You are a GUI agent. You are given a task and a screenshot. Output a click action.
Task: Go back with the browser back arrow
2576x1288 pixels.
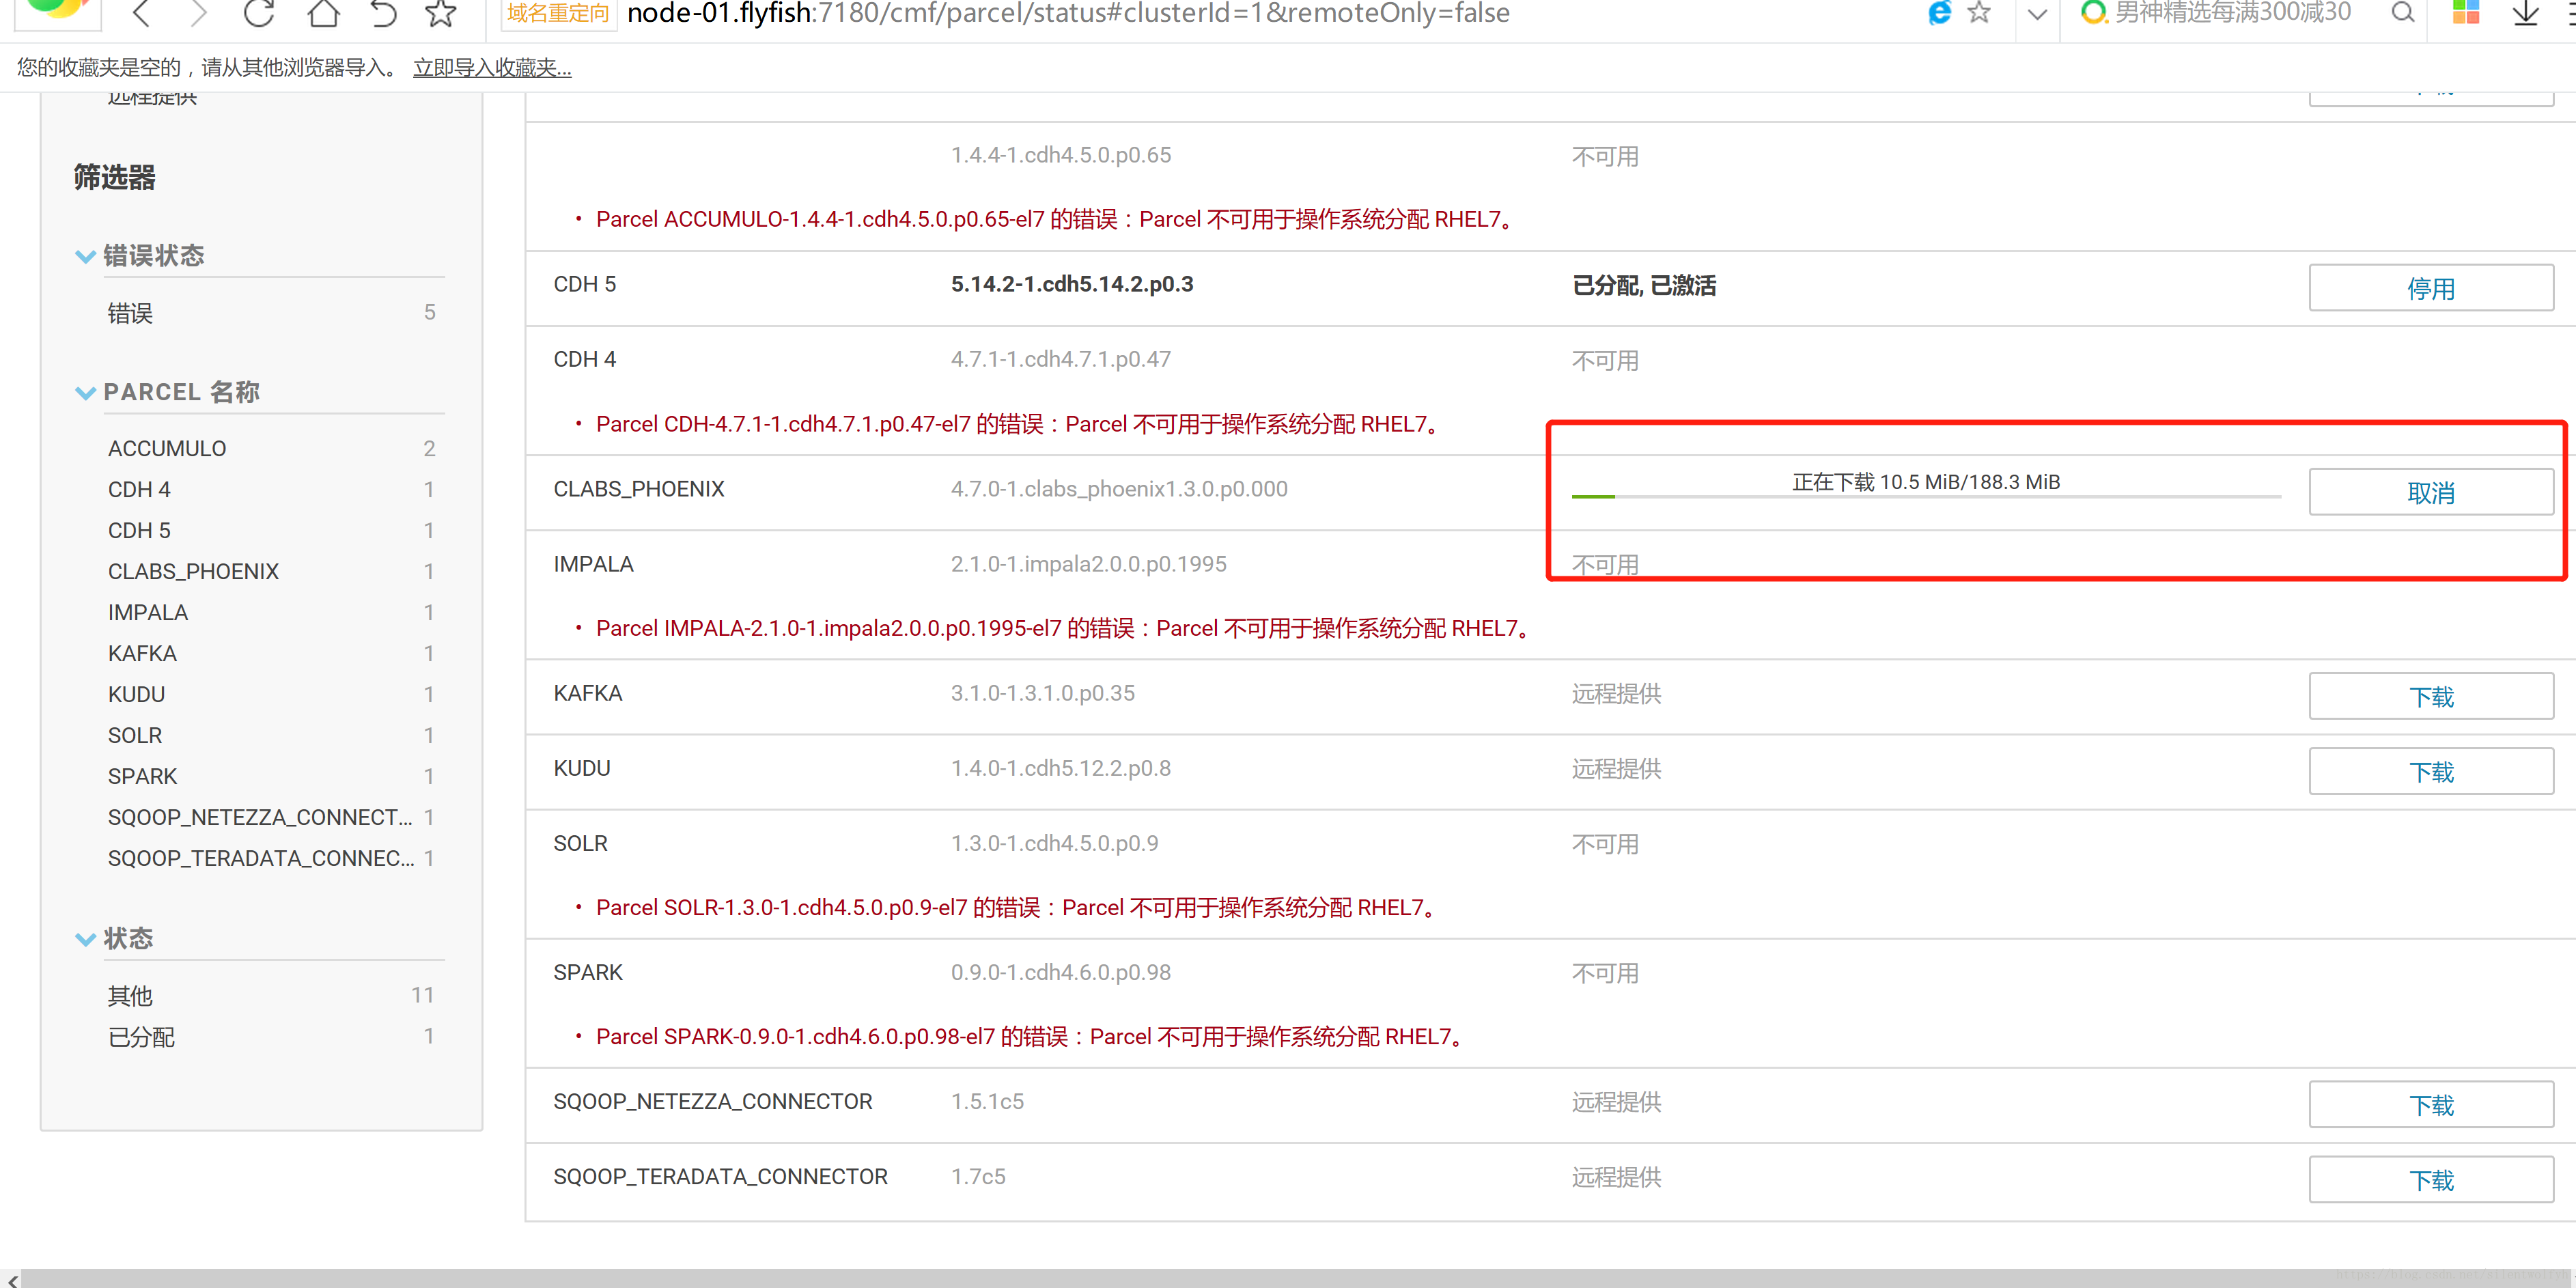point(142,13)
